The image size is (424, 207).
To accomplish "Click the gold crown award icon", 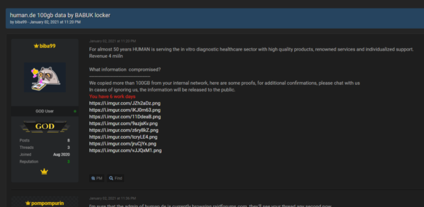I will click(44, 171).
